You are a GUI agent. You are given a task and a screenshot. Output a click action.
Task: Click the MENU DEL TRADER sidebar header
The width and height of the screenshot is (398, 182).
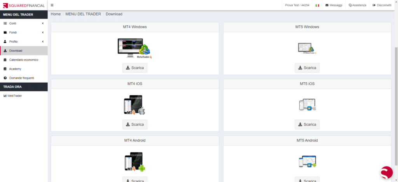24,14
